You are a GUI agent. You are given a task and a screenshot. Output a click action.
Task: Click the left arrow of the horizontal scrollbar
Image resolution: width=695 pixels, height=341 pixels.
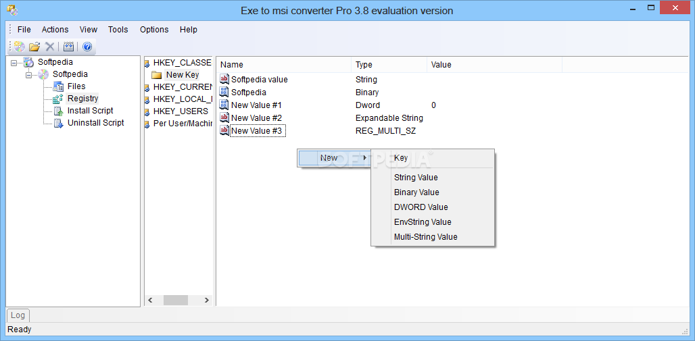pyautogui.click(x=150, y=300)
